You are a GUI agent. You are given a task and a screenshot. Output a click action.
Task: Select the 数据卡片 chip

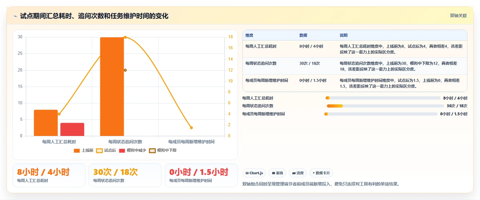click(321, 173)
